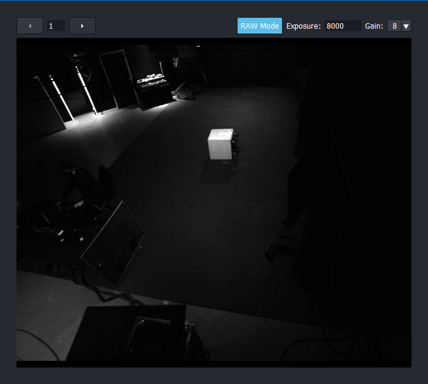Select the Gain value box showing 8

coord(394,26)
